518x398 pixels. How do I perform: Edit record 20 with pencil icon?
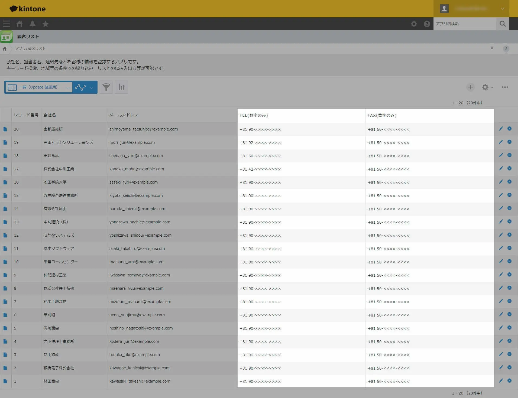click(501, 129)
